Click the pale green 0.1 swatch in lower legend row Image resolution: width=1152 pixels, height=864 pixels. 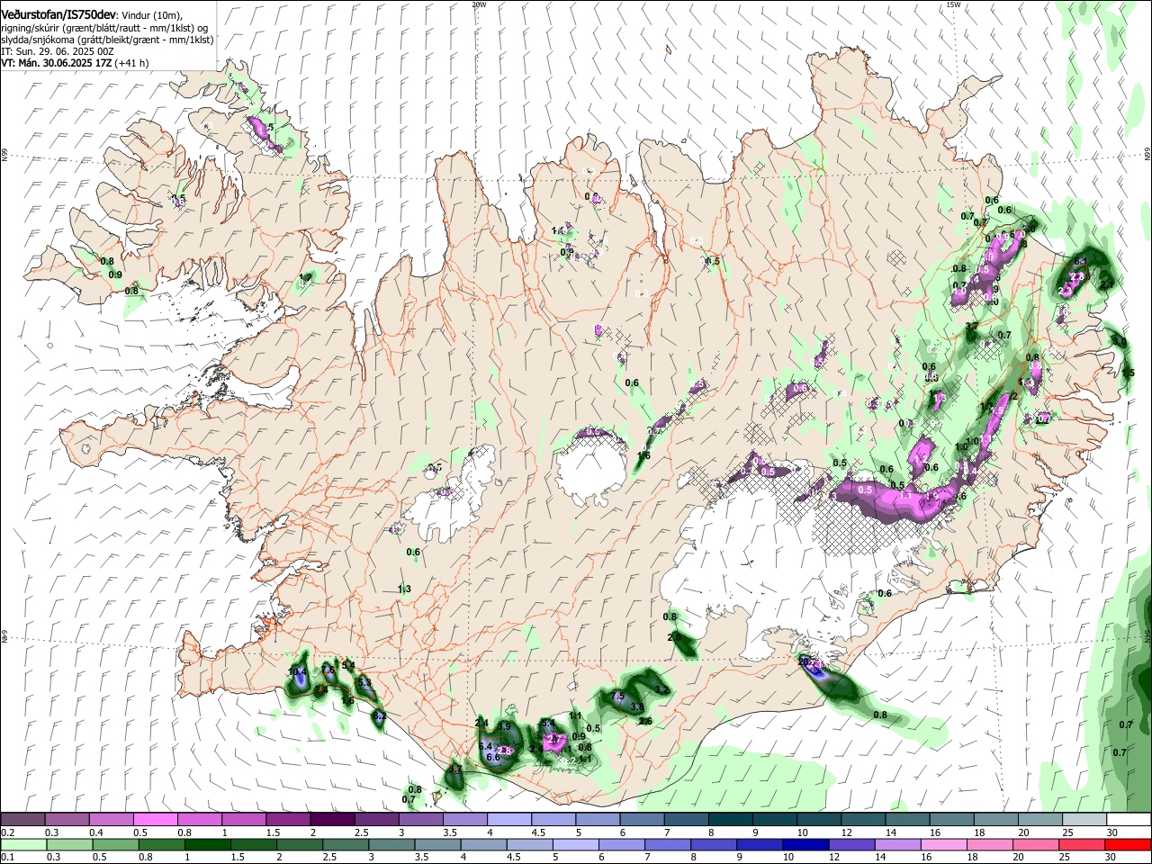[23, 844]
